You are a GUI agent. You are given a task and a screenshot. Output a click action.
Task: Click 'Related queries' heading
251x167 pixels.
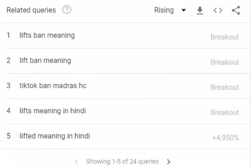(x=31, y=10)
